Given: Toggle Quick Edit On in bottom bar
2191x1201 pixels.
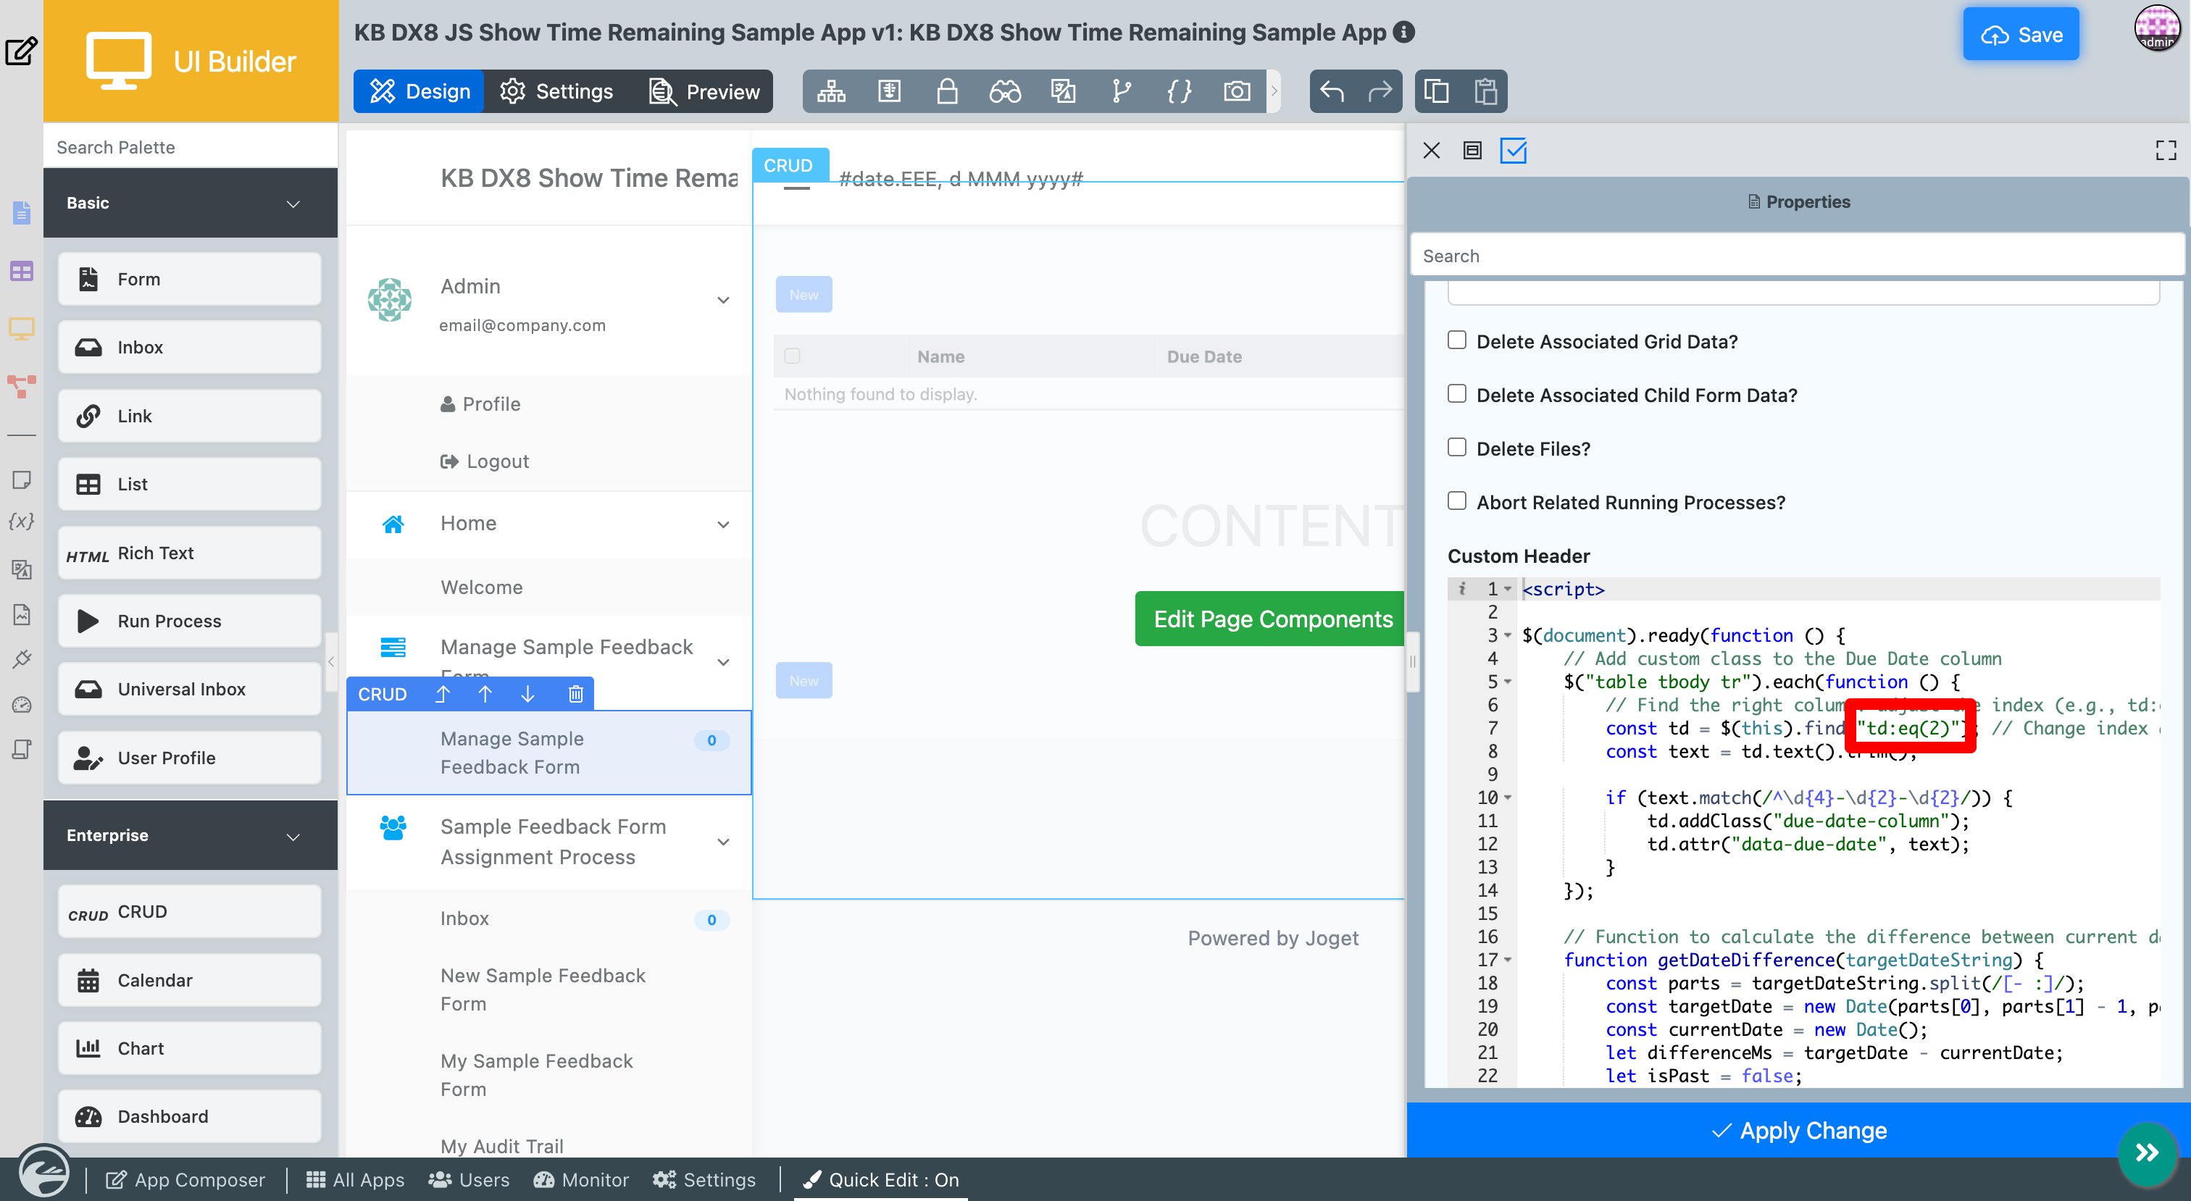Looking at the screenshot, I should click(x=881, y=1179).
